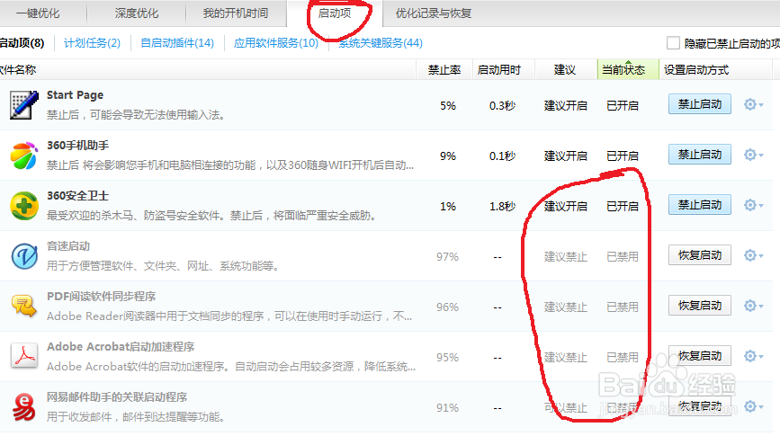This screenshot has height=436, width=780.
Task: Open gear settings for PDF阅读软件同步程序
Action: [753, 306]
